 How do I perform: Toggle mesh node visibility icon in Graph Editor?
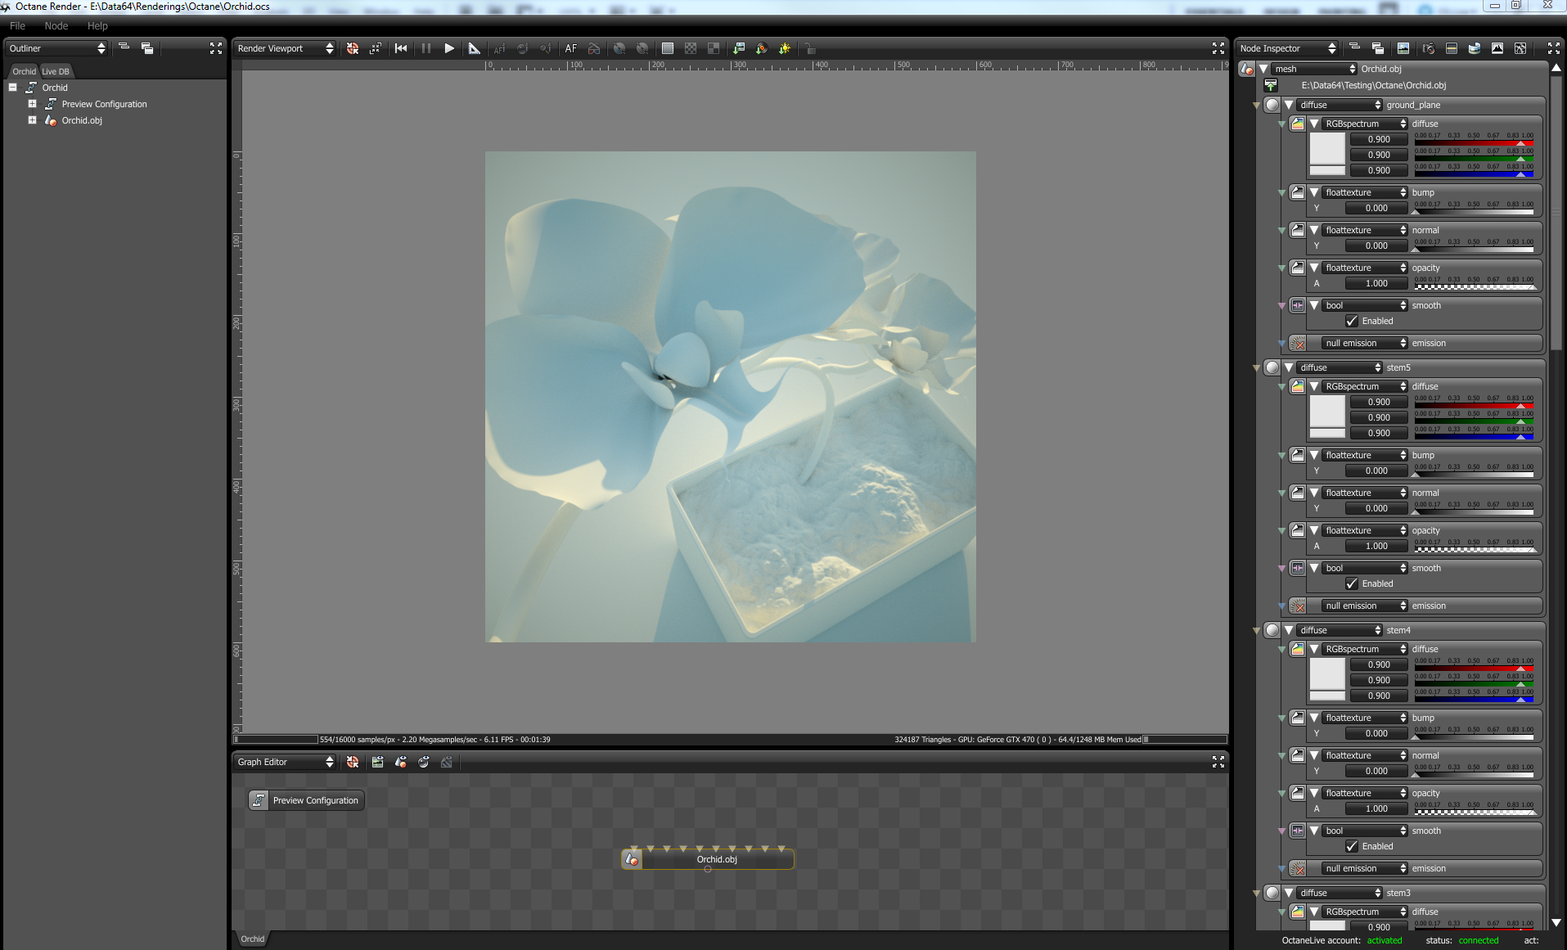pos(400,762)
